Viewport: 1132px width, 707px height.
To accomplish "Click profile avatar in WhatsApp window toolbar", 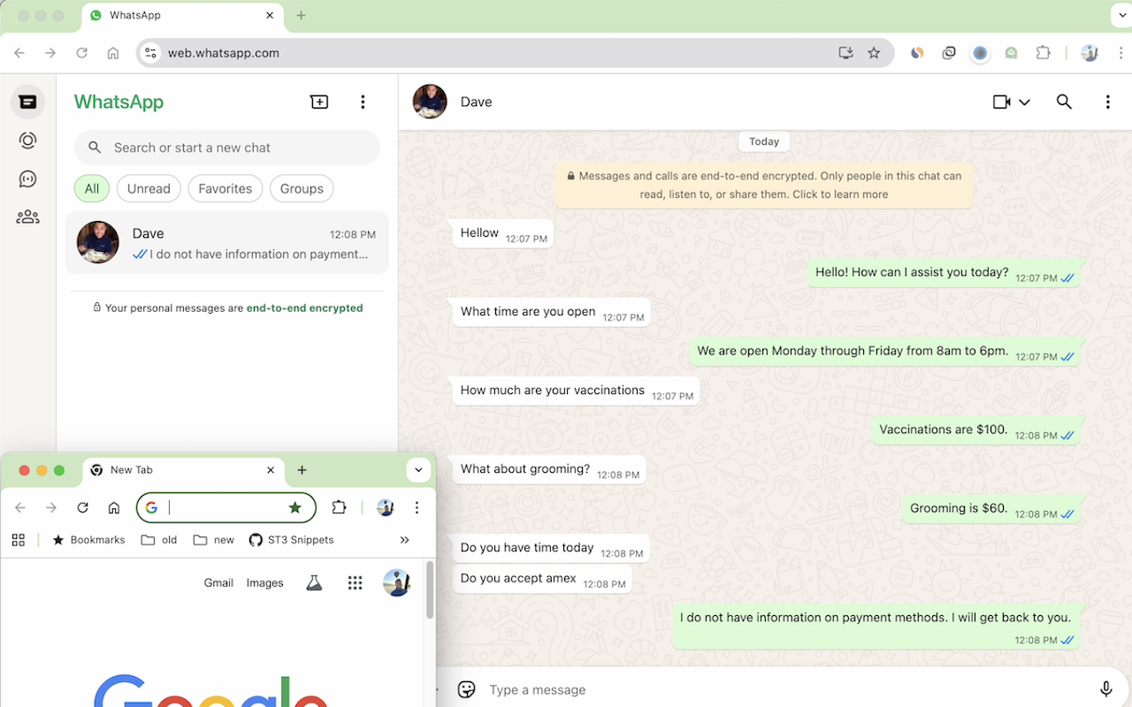I will 1090,53.
